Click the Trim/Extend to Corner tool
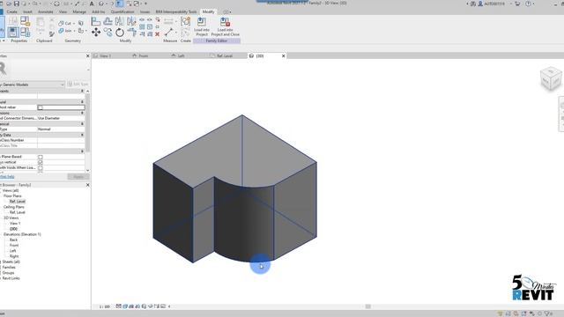This screenshot has height=317, width=564. [131, 33]
